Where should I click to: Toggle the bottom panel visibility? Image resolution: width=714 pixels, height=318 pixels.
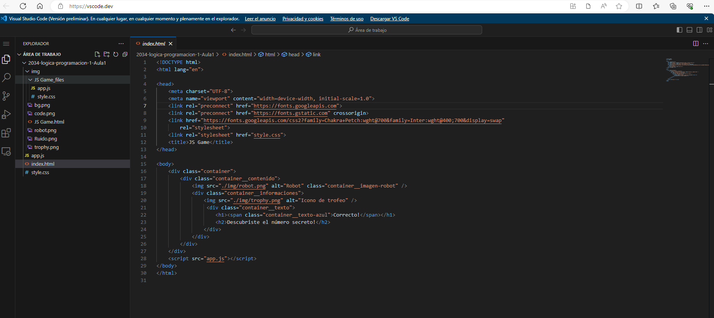point(689,30)
